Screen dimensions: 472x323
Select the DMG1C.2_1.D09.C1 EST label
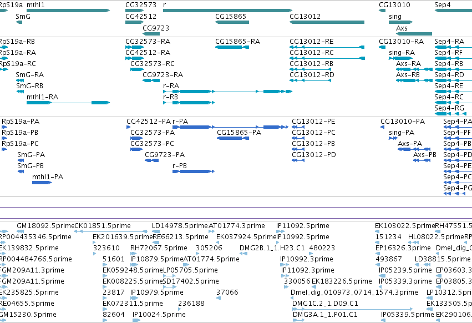pos(325,304)
